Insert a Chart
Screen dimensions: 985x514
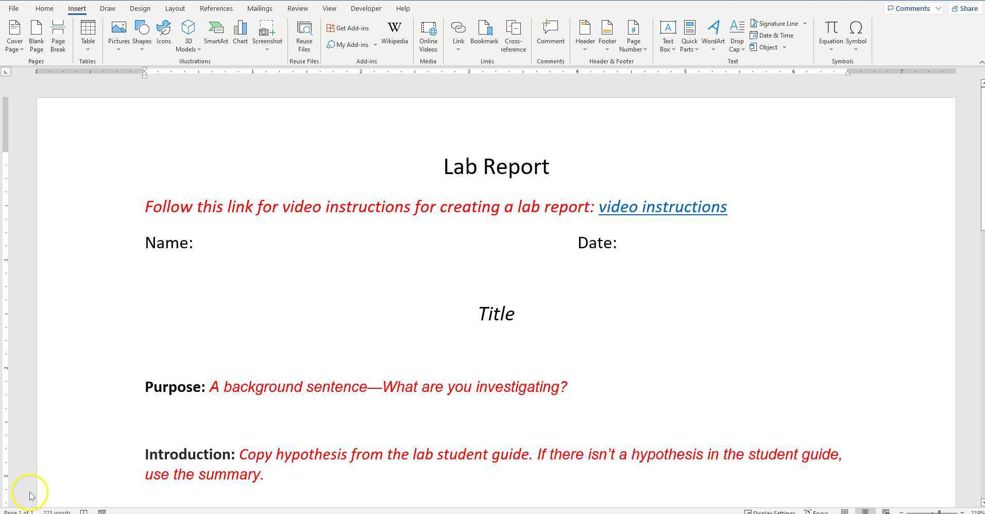coord(240,32)
